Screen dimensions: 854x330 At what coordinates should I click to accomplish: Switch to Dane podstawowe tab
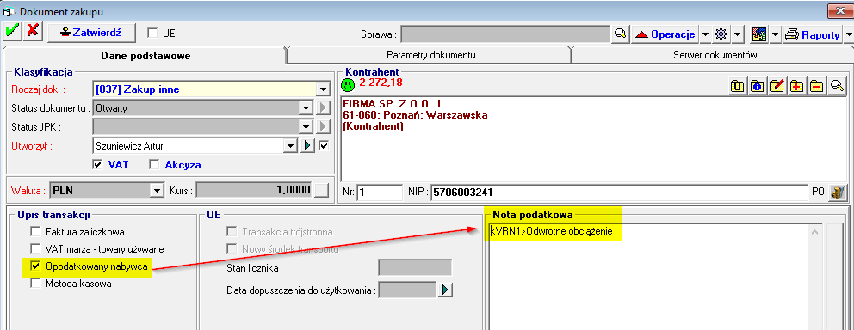[145, 56]
